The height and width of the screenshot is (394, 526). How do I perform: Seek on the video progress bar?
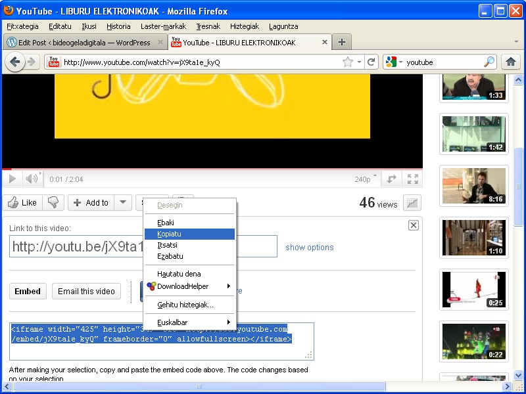212,169
